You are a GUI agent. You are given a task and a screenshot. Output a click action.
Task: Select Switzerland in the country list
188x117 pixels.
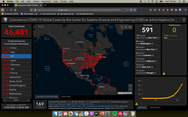coord(16,77)
